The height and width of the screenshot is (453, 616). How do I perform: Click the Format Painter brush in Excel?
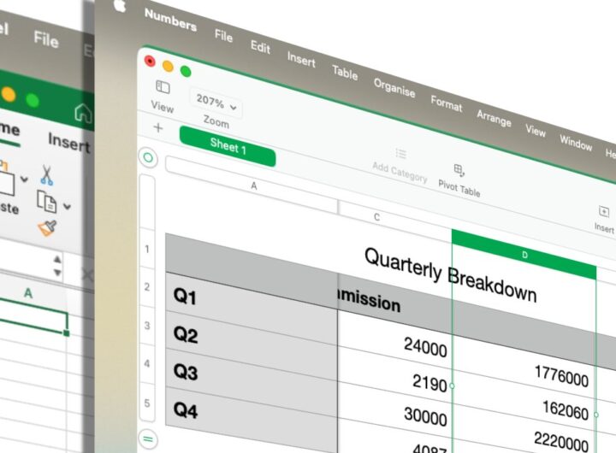(x=47, y=228)
